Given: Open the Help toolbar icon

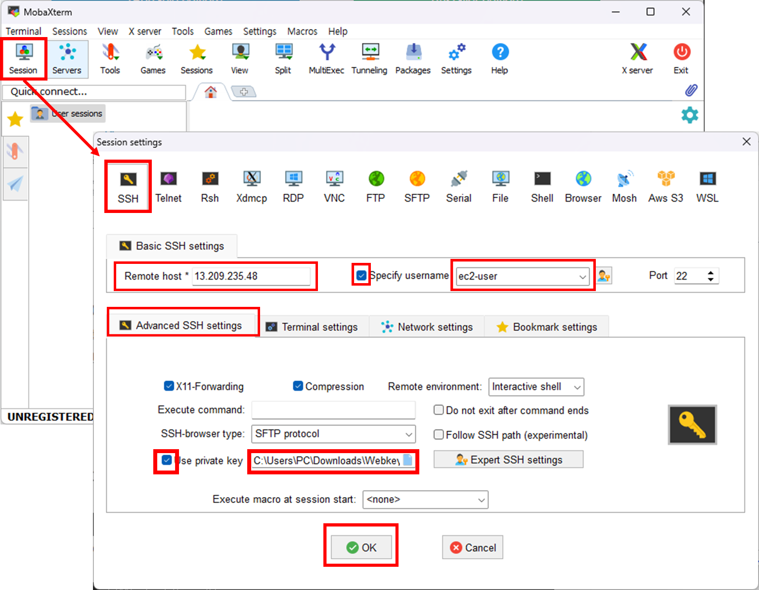Looking at the screenshot, I should pos(499,59).
